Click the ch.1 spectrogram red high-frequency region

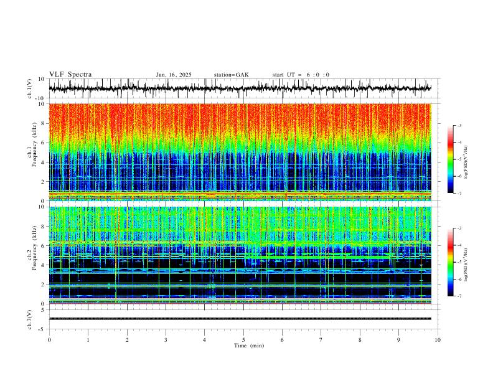[x=240, y=121]
